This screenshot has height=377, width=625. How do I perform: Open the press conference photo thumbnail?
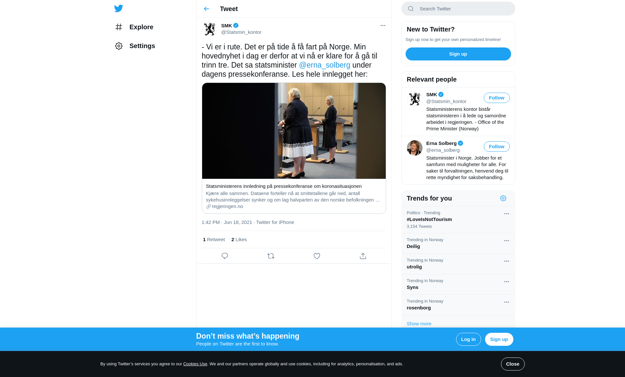pos(294,131)
